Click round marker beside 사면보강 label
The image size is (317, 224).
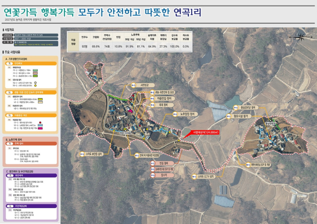tap(133, 85)
